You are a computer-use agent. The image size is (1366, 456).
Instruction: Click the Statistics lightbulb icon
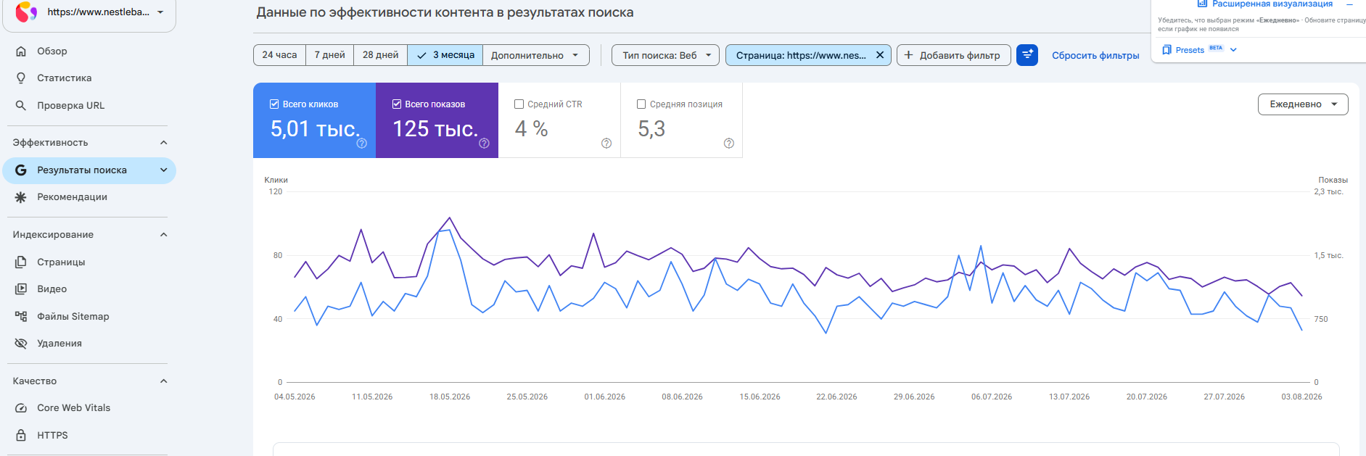pyautogui.click(x=21, y=78)
